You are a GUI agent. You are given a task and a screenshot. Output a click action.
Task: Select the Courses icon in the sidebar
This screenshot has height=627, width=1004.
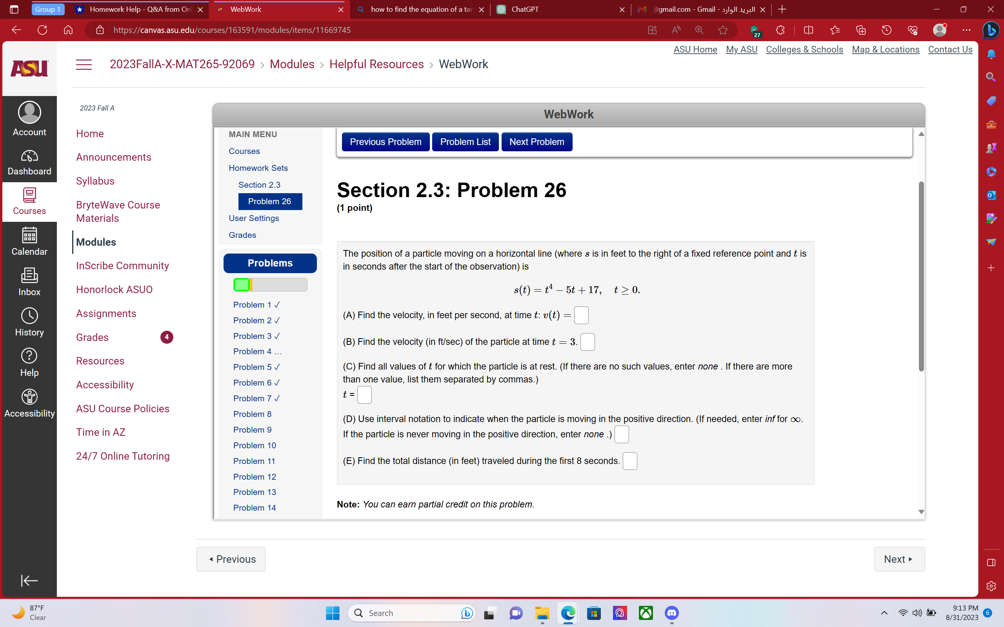pos(29,201)
